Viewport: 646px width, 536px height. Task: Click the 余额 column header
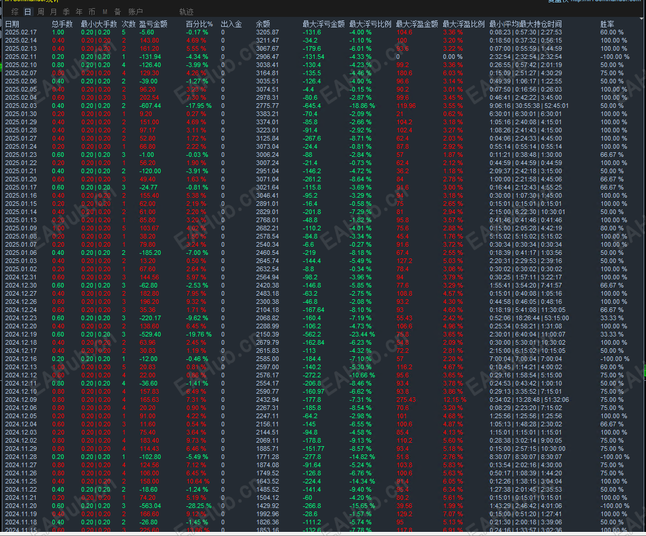[263, 24]
